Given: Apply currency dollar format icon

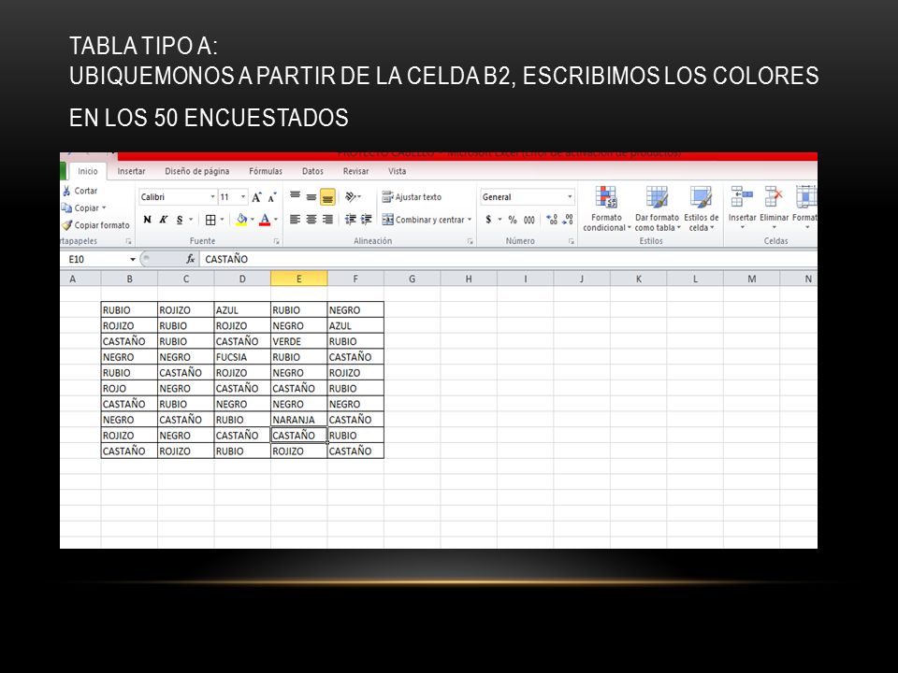Looking at the screenshot, I should click(x=488, y=220).
